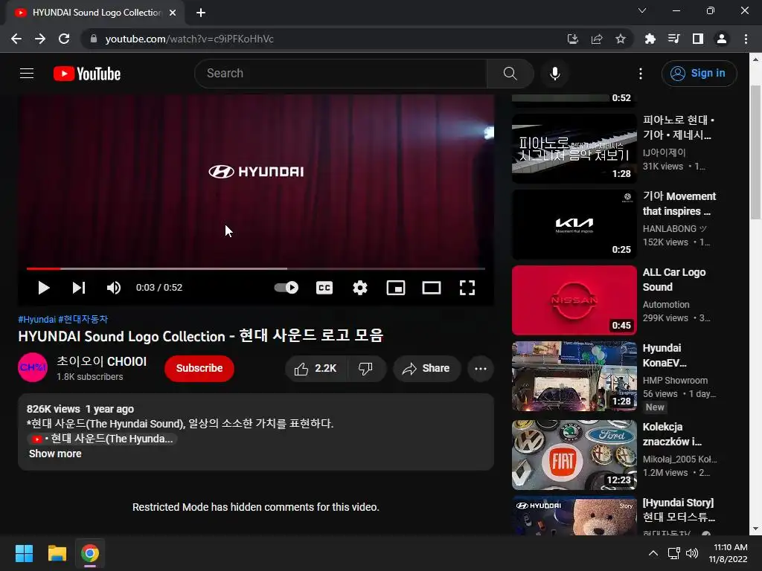Go back in browser history
This screenshot has width=762, height=571.
point(16,39)
